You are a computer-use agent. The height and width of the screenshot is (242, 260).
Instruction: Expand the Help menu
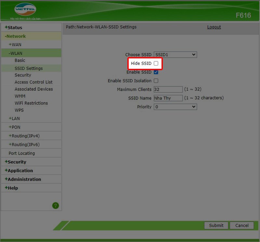[11, 188]
